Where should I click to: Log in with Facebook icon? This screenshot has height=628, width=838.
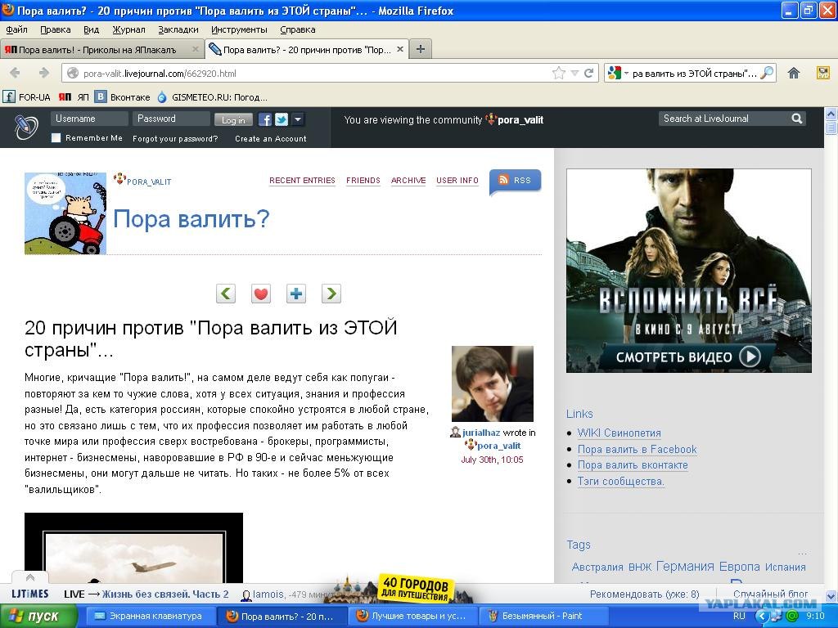[265, 119]
